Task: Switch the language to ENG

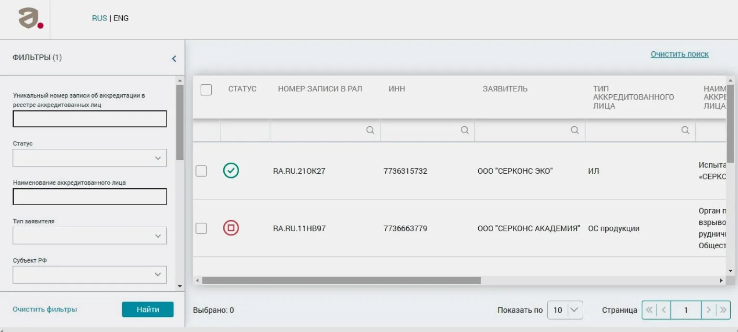Action: click(x=121, y=19)
